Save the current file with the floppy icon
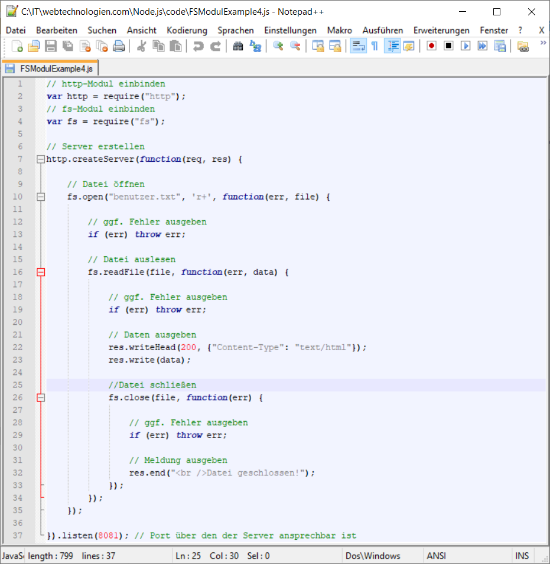The image size is (550, 564). [x=51, y=46]
